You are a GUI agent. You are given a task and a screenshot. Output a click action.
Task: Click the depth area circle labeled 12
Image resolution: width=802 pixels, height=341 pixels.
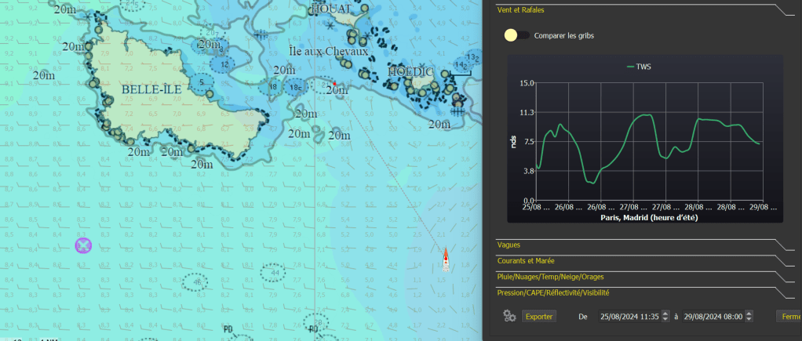point(224,63)
